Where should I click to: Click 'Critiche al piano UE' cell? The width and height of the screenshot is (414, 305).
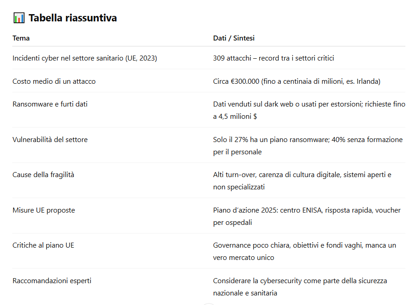coord(43,245)
